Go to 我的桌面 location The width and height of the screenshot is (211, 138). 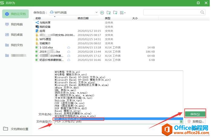(x=14, y=35)
